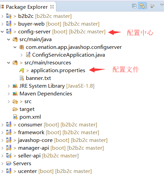The width and height of the screenshot is (164, 178).
Task: Click the pom.xml Maven file icon
Action: (15, 117)
